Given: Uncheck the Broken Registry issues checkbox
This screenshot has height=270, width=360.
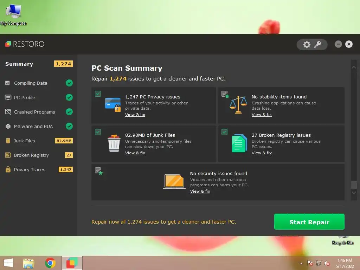Looking at the screenshot, I should pos(224,132).
